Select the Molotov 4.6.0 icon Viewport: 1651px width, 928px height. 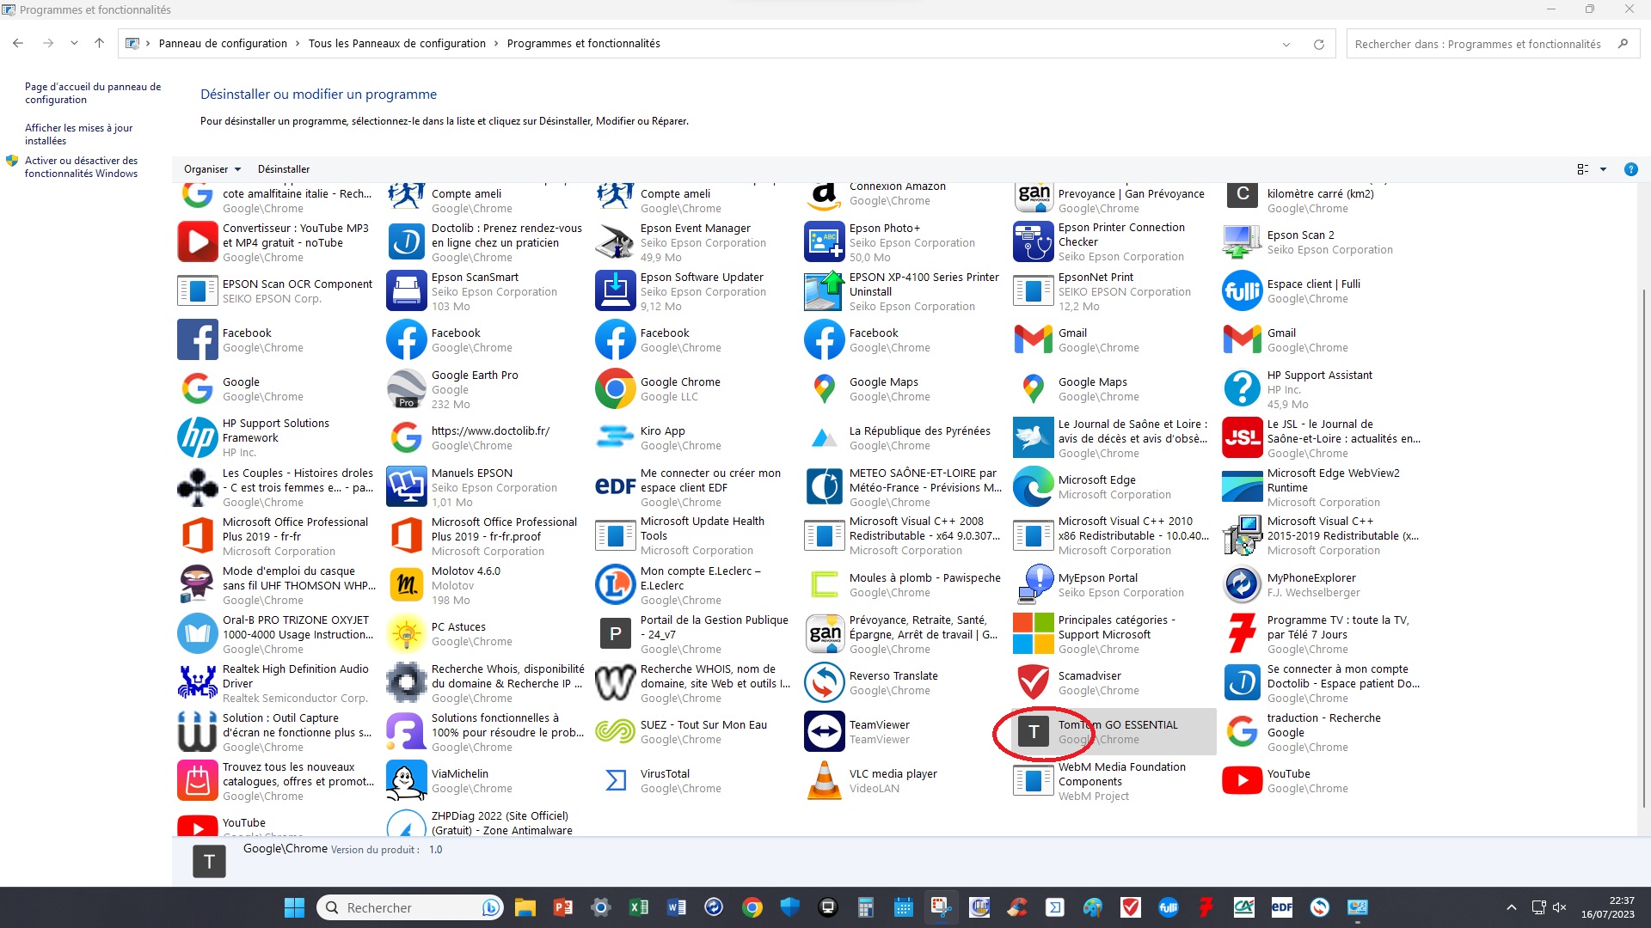(x=407, y=585)
